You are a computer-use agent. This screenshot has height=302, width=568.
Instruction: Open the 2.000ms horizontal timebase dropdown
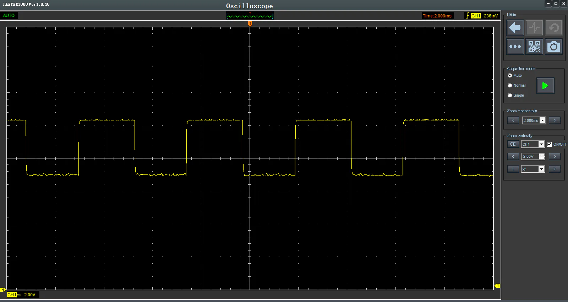point(542,120)
